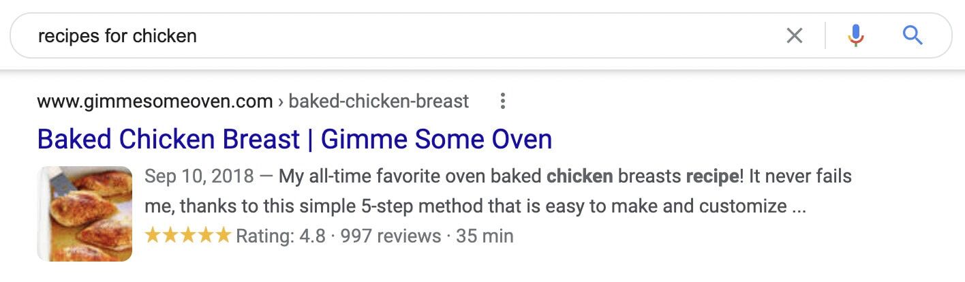Viewport: 965px width, 282px height.
Task: Start voice search with the microphone icon
Action: point(856,35)
